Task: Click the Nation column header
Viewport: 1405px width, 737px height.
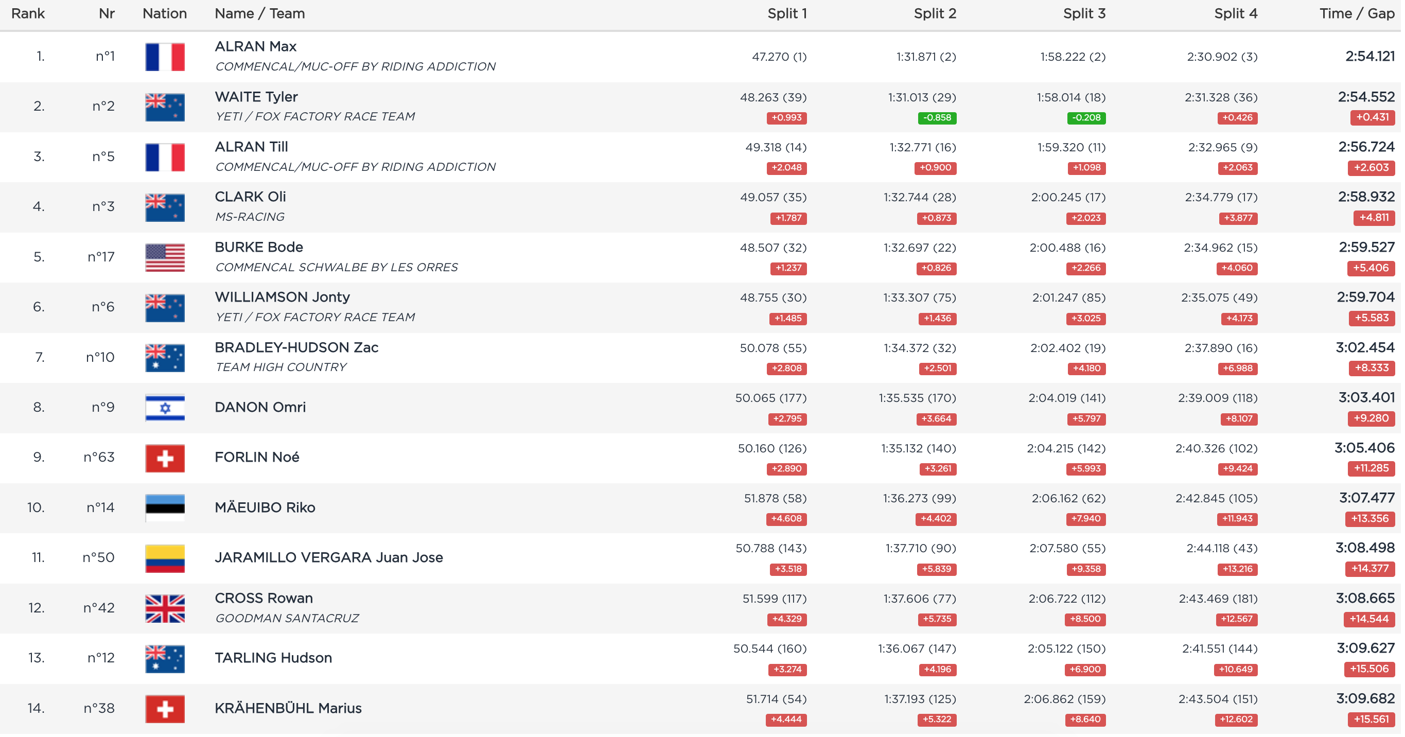Action: click(164, 13)
